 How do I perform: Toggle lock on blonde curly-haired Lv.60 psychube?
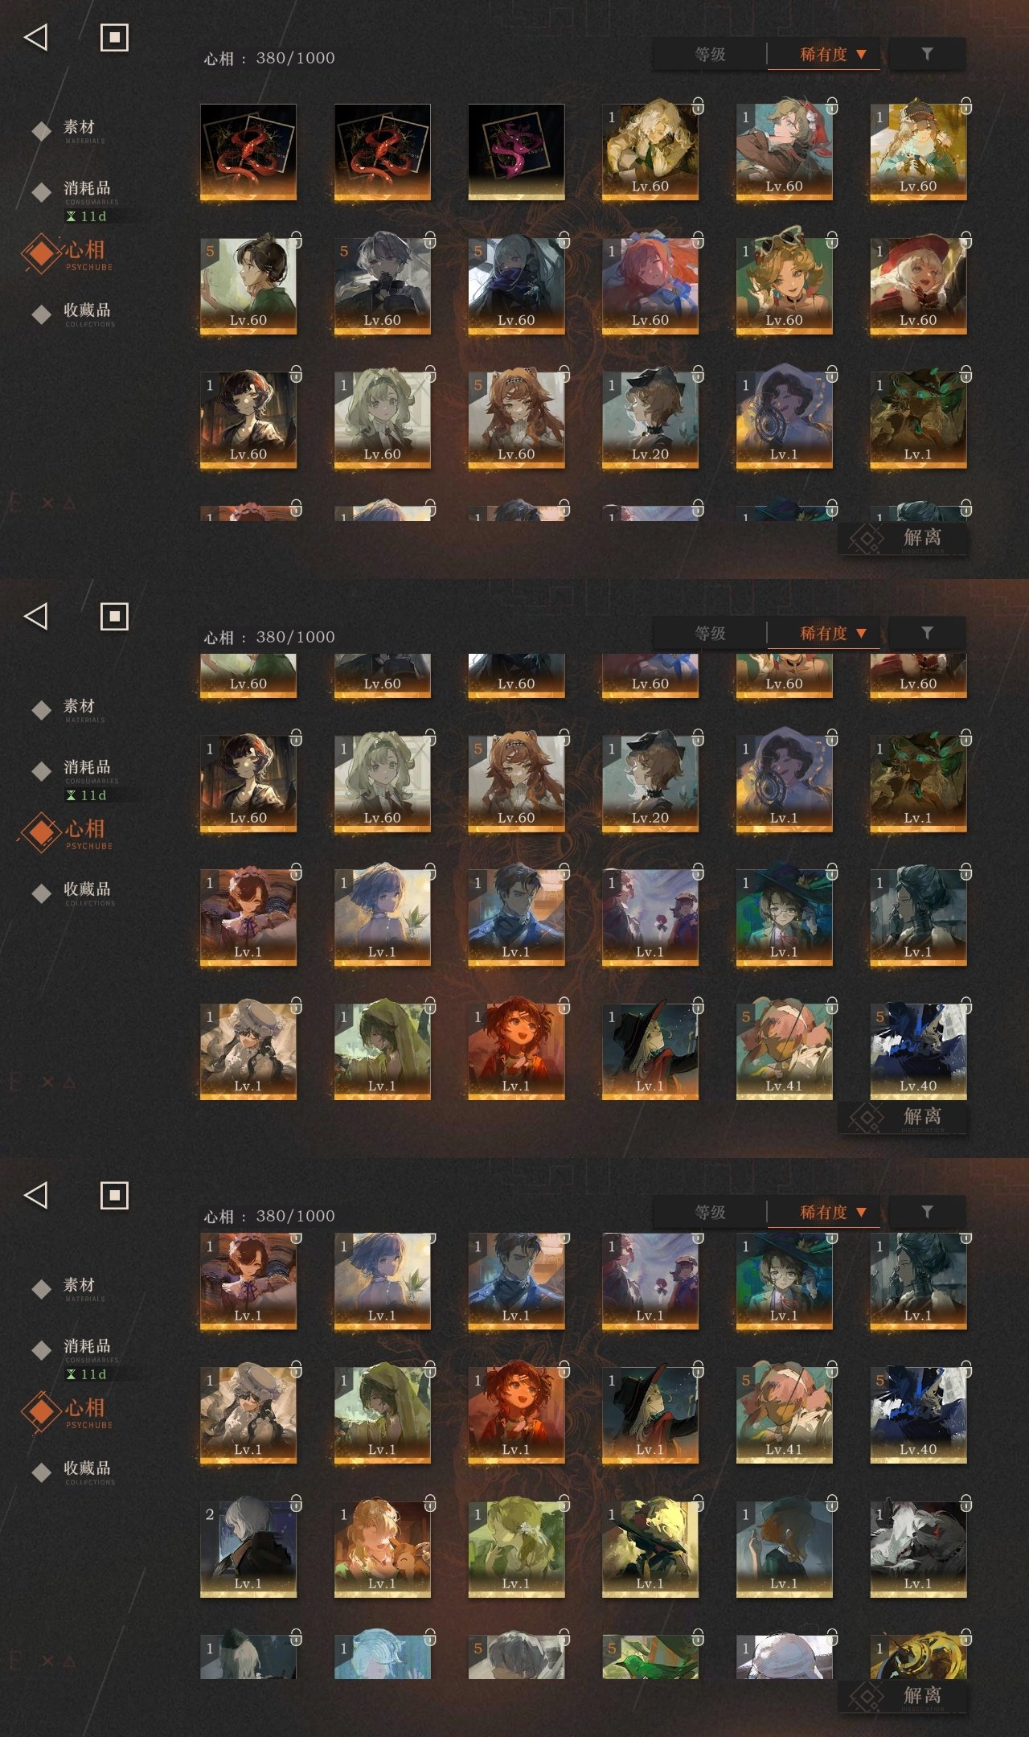(x=698, y=106)
